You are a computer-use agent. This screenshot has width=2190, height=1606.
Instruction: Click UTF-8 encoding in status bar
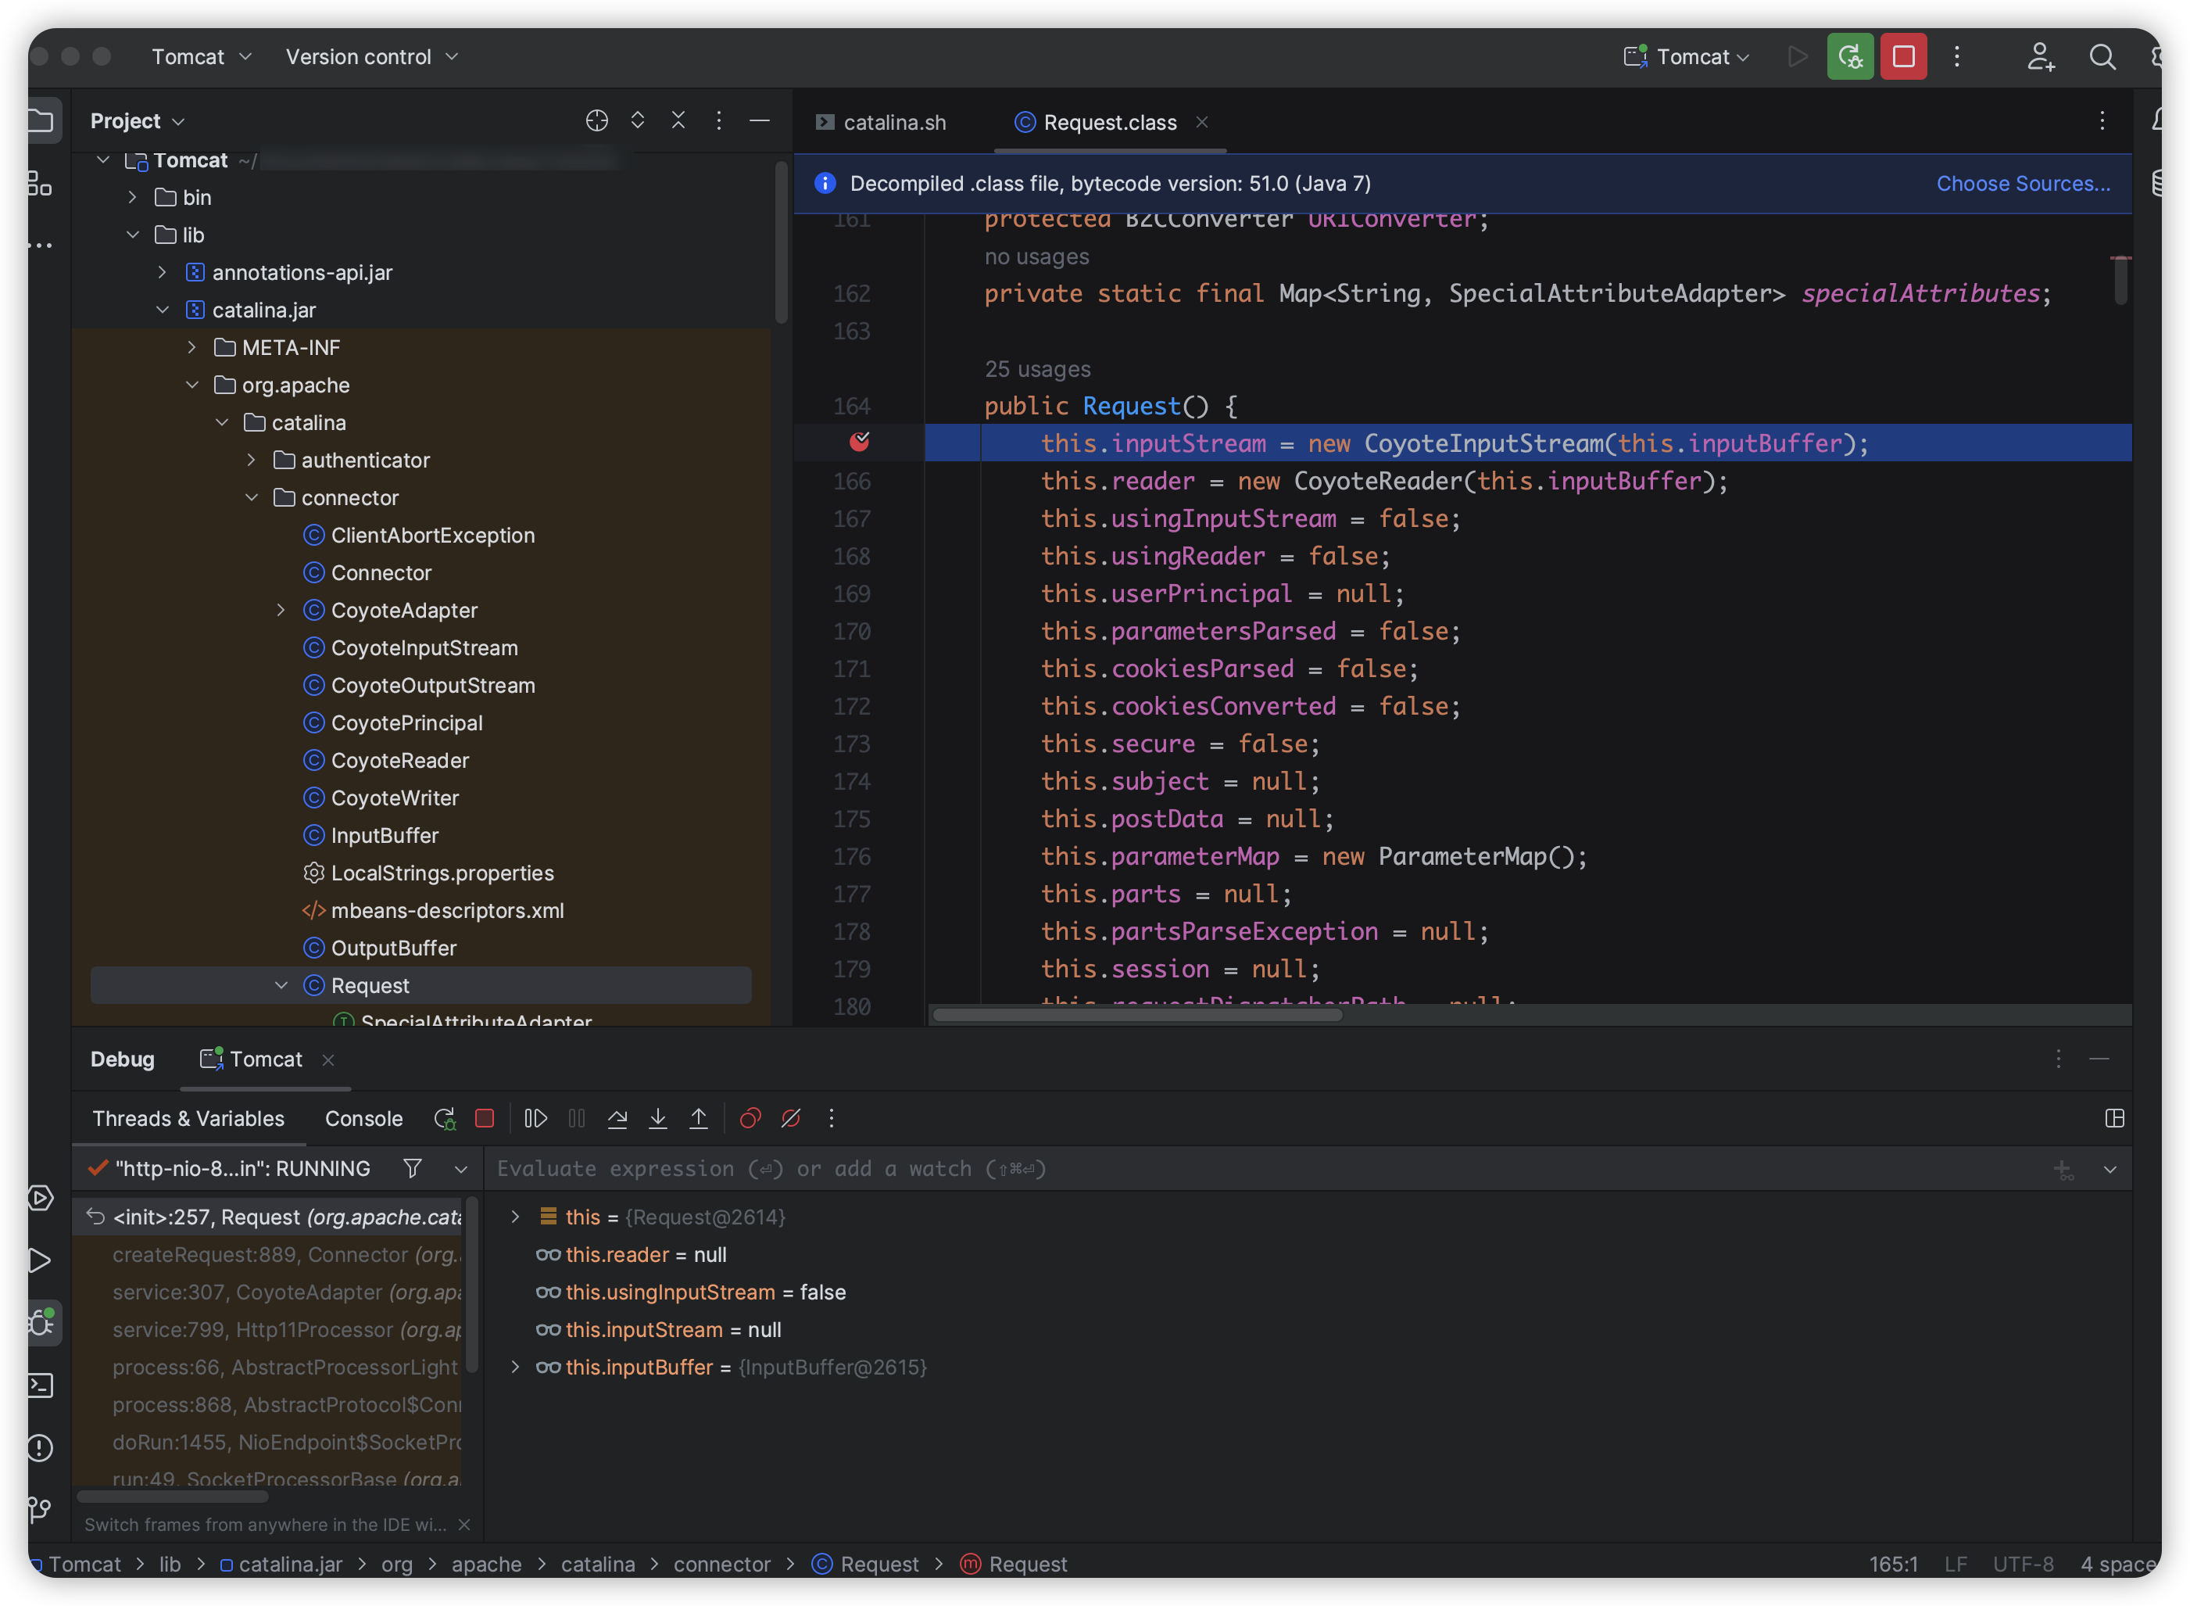click(2023, 1565)
